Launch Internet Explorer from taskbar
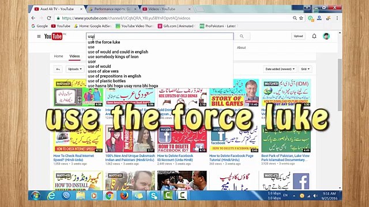The height and width of the screenshot is (207, 369). coord(51,195)
